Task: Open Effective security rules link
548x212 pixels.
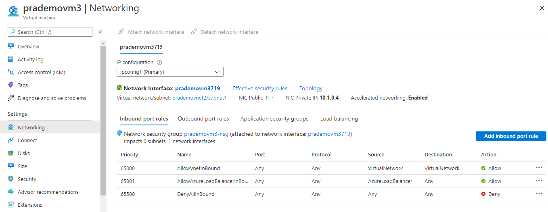Action: (x=260, y=88)
